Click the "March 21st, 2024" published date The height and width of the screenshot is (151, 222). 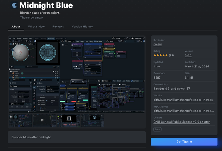point(197,66)
